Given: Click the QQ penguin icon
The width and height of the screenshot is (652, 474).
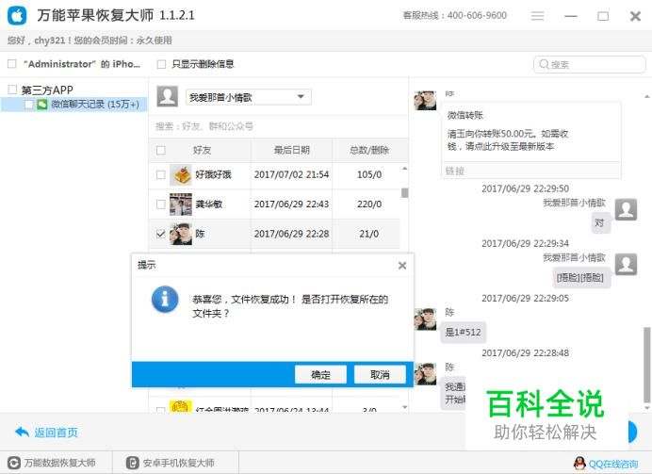Looking at the screenshot, I should [x=579, y=464].
